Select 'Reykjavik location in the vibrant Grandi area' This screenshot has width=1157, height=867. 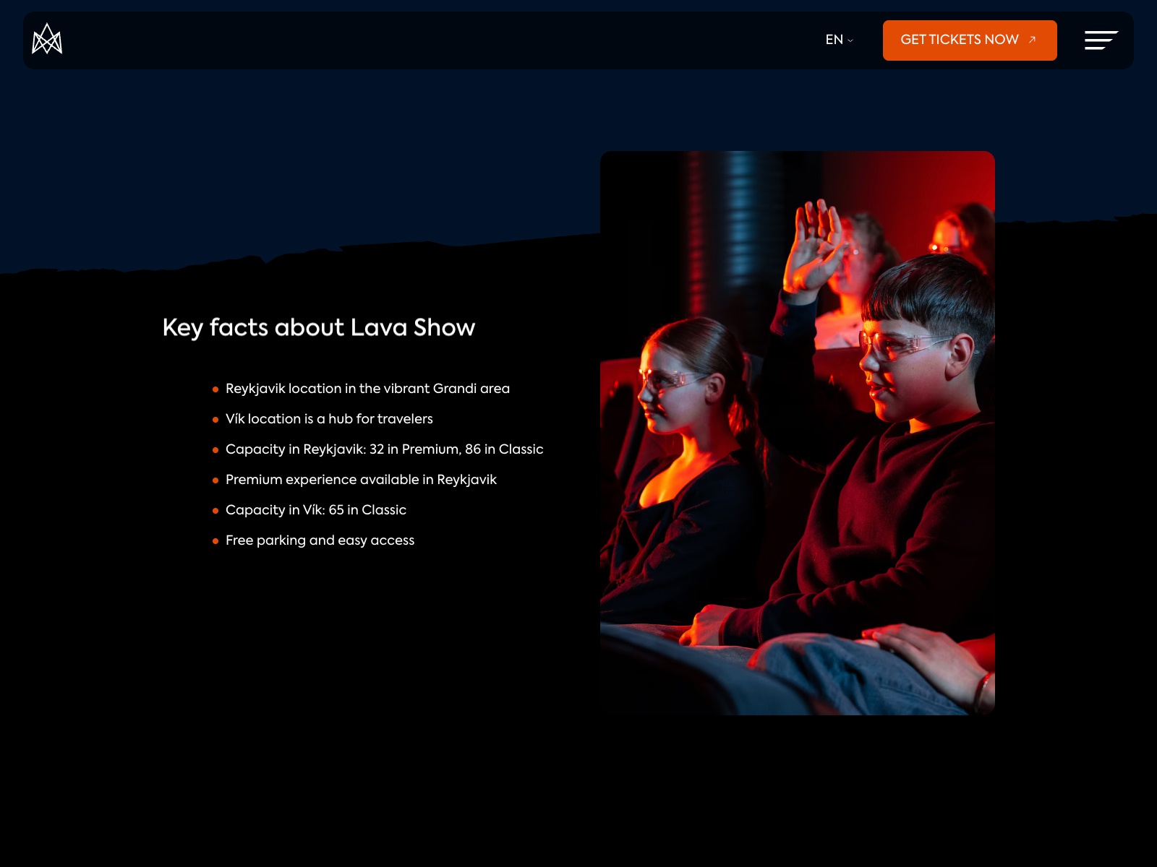(367, 389)
